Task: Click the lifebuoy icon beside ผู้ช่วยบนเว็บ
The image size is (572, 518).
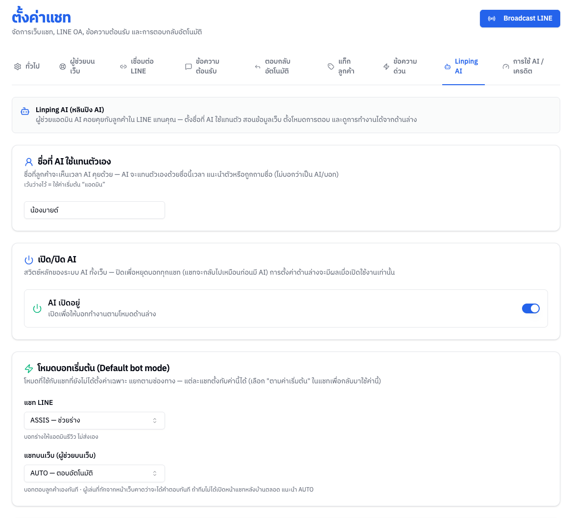Action: [x=63, y=67]
